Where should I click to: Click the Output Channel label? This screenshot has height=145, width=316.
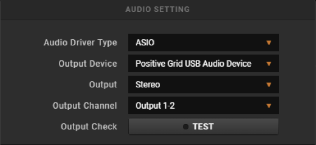tap(85, 106)
